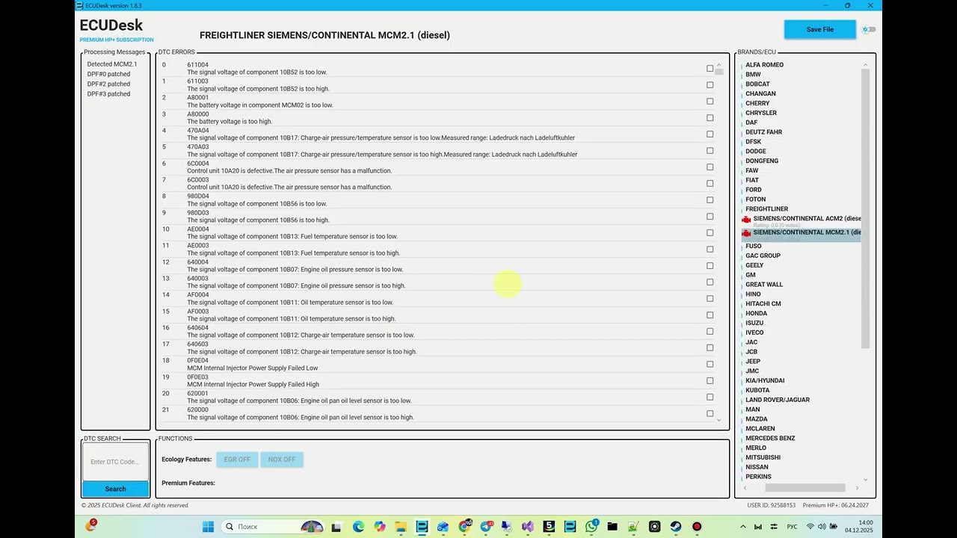Collapse FREIGHTLINER brand in list
The image size is (957, 538).
coord(766,209)
